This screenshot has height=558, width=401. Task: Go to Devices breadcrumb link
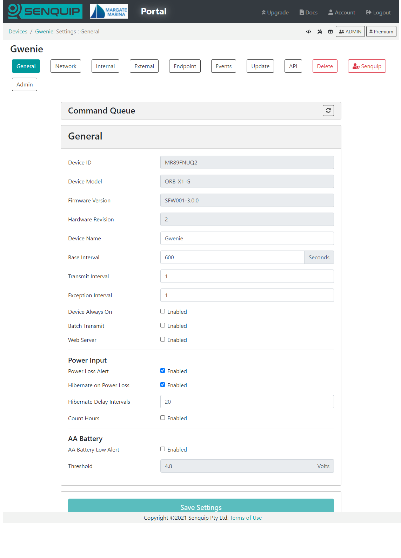point(18,32)
